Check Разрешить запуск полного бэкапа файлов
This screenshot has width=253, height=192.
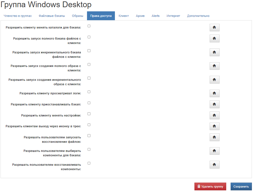tap(89, 37)
